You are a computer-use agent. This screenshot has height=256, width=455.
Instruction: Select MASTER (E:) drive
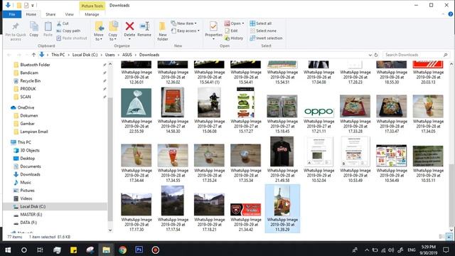[x=31, y=215]
